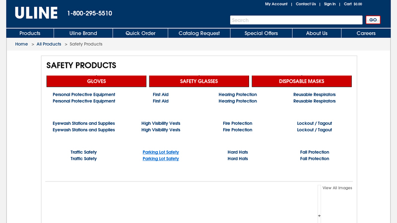397x223 pixels.
Task: Open the upper Hearing Protection link
Action: tap(238, 95)
